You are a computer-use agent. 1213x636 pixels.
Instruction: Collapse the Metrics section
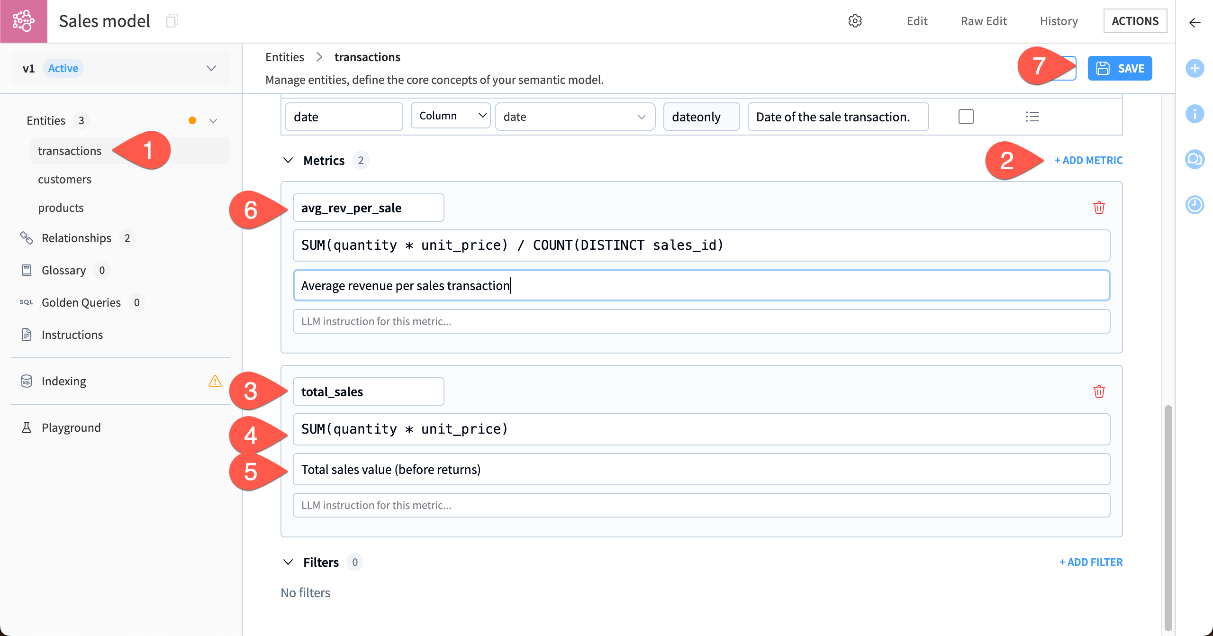tap(288, 160)
